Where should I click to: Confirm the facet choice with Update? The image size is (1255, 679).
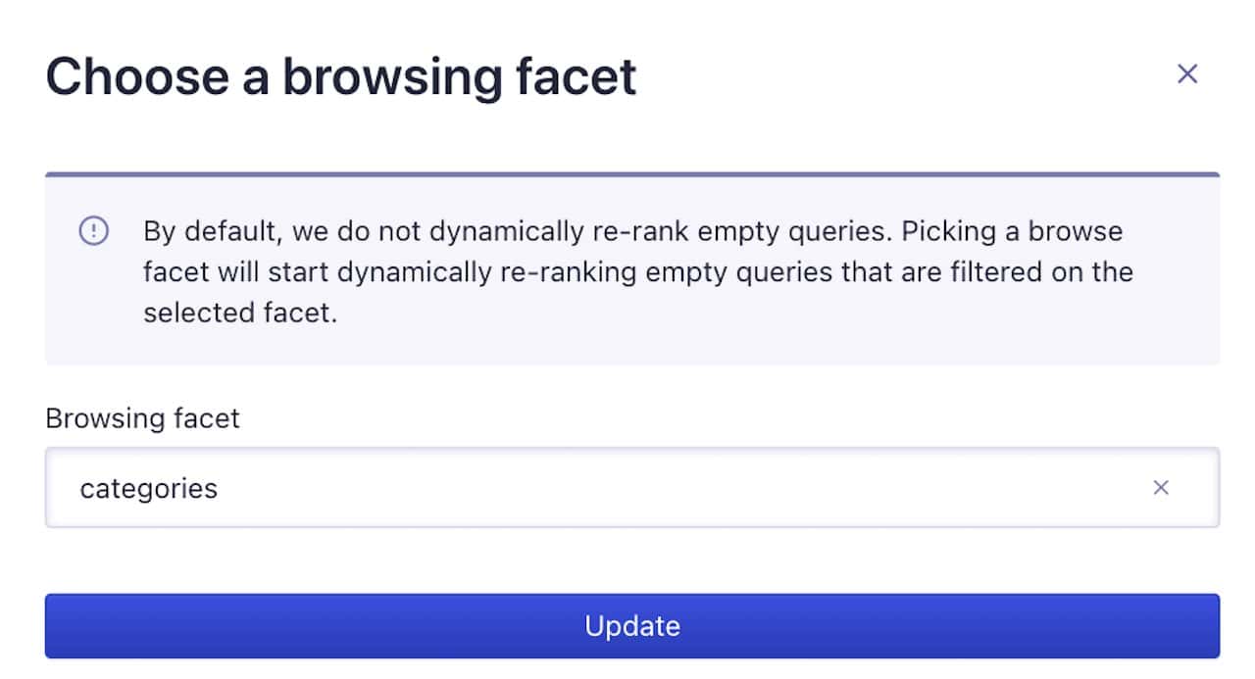(x=630, y=625)
